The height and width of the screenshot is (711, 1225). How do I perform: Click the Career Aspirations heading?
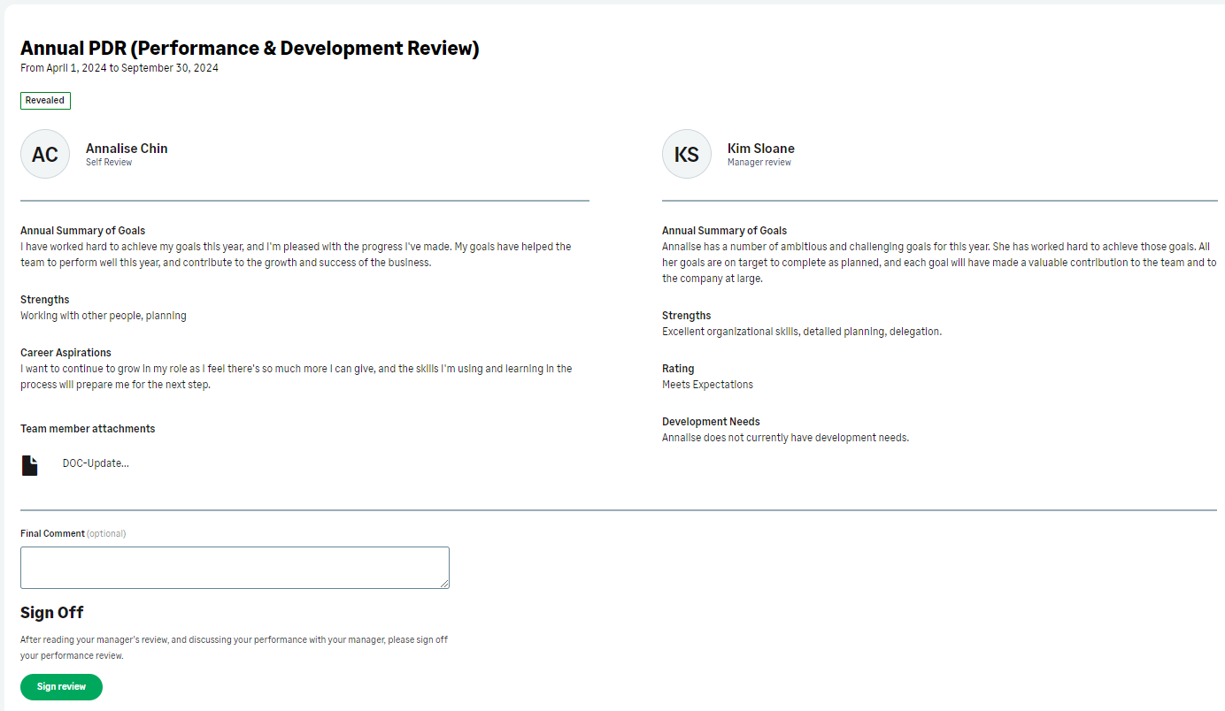[65, 353]
